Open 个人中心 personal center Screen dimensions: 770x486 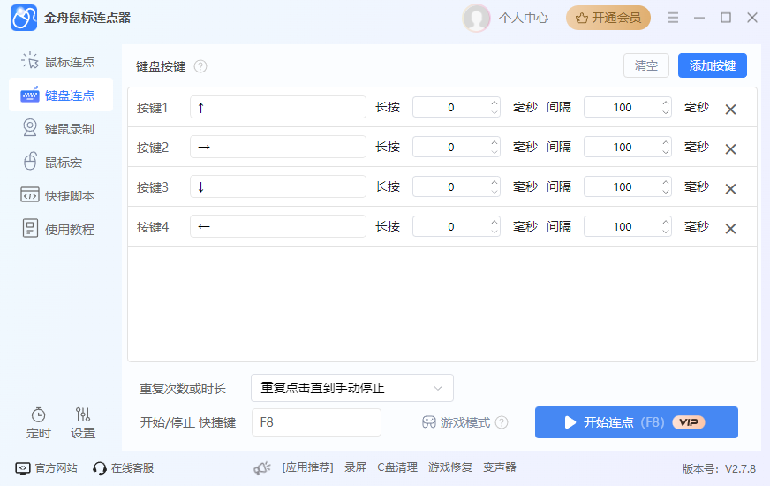coord(523,19)
